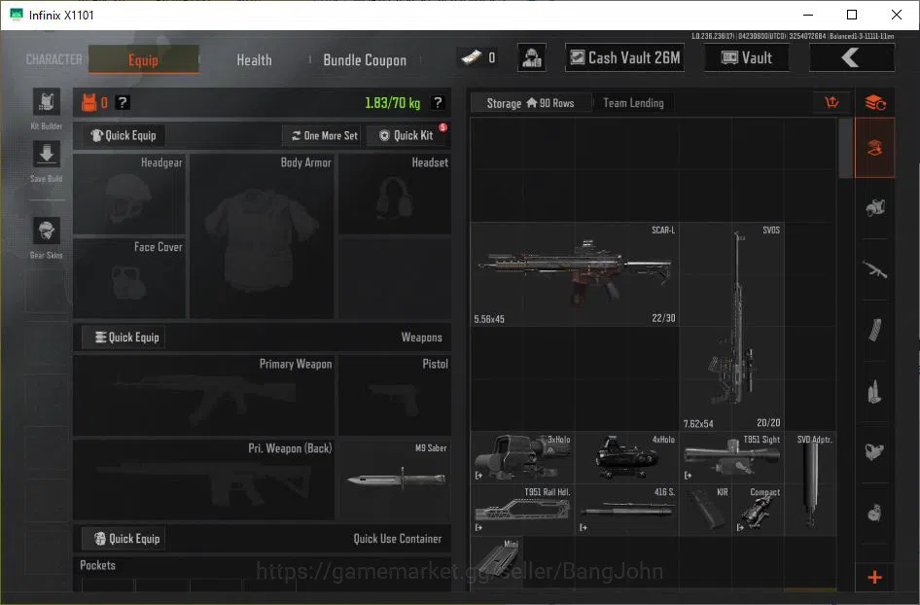This screenshot has height=605, width=920.
Task: Open Gear Skins icon
Action: coord(47,230)
